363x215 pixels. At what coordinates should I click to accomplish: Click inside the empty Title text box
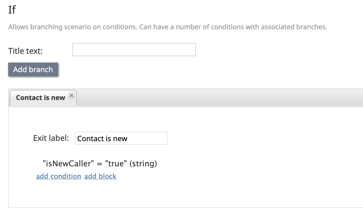coord(134,50)
